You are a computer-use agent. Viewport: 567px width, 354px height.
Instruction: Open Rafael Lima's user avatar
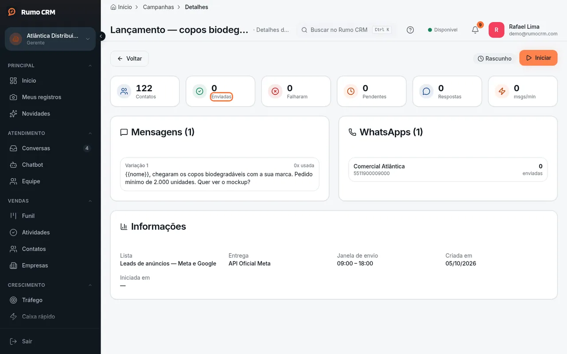[x=496, y=30]
